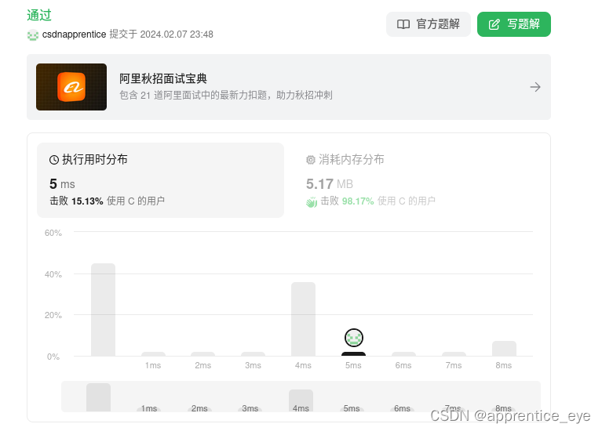This screenshot has width=602, height=431.
Task: Open the 官方题解 official solution button
Action: pos(428,24)
